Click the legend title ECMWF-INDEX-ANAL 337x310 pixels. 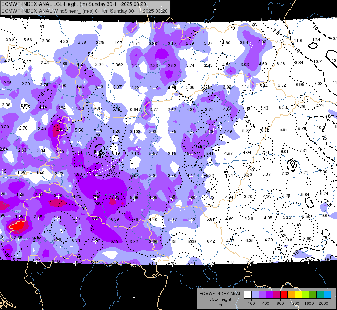point(220,294)
